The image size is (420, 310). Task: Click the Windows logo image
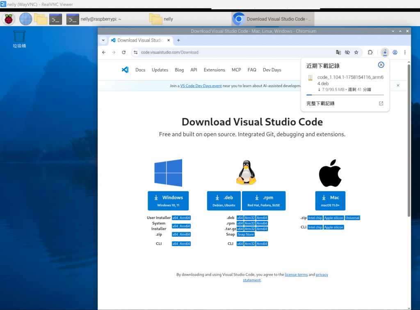168,173
